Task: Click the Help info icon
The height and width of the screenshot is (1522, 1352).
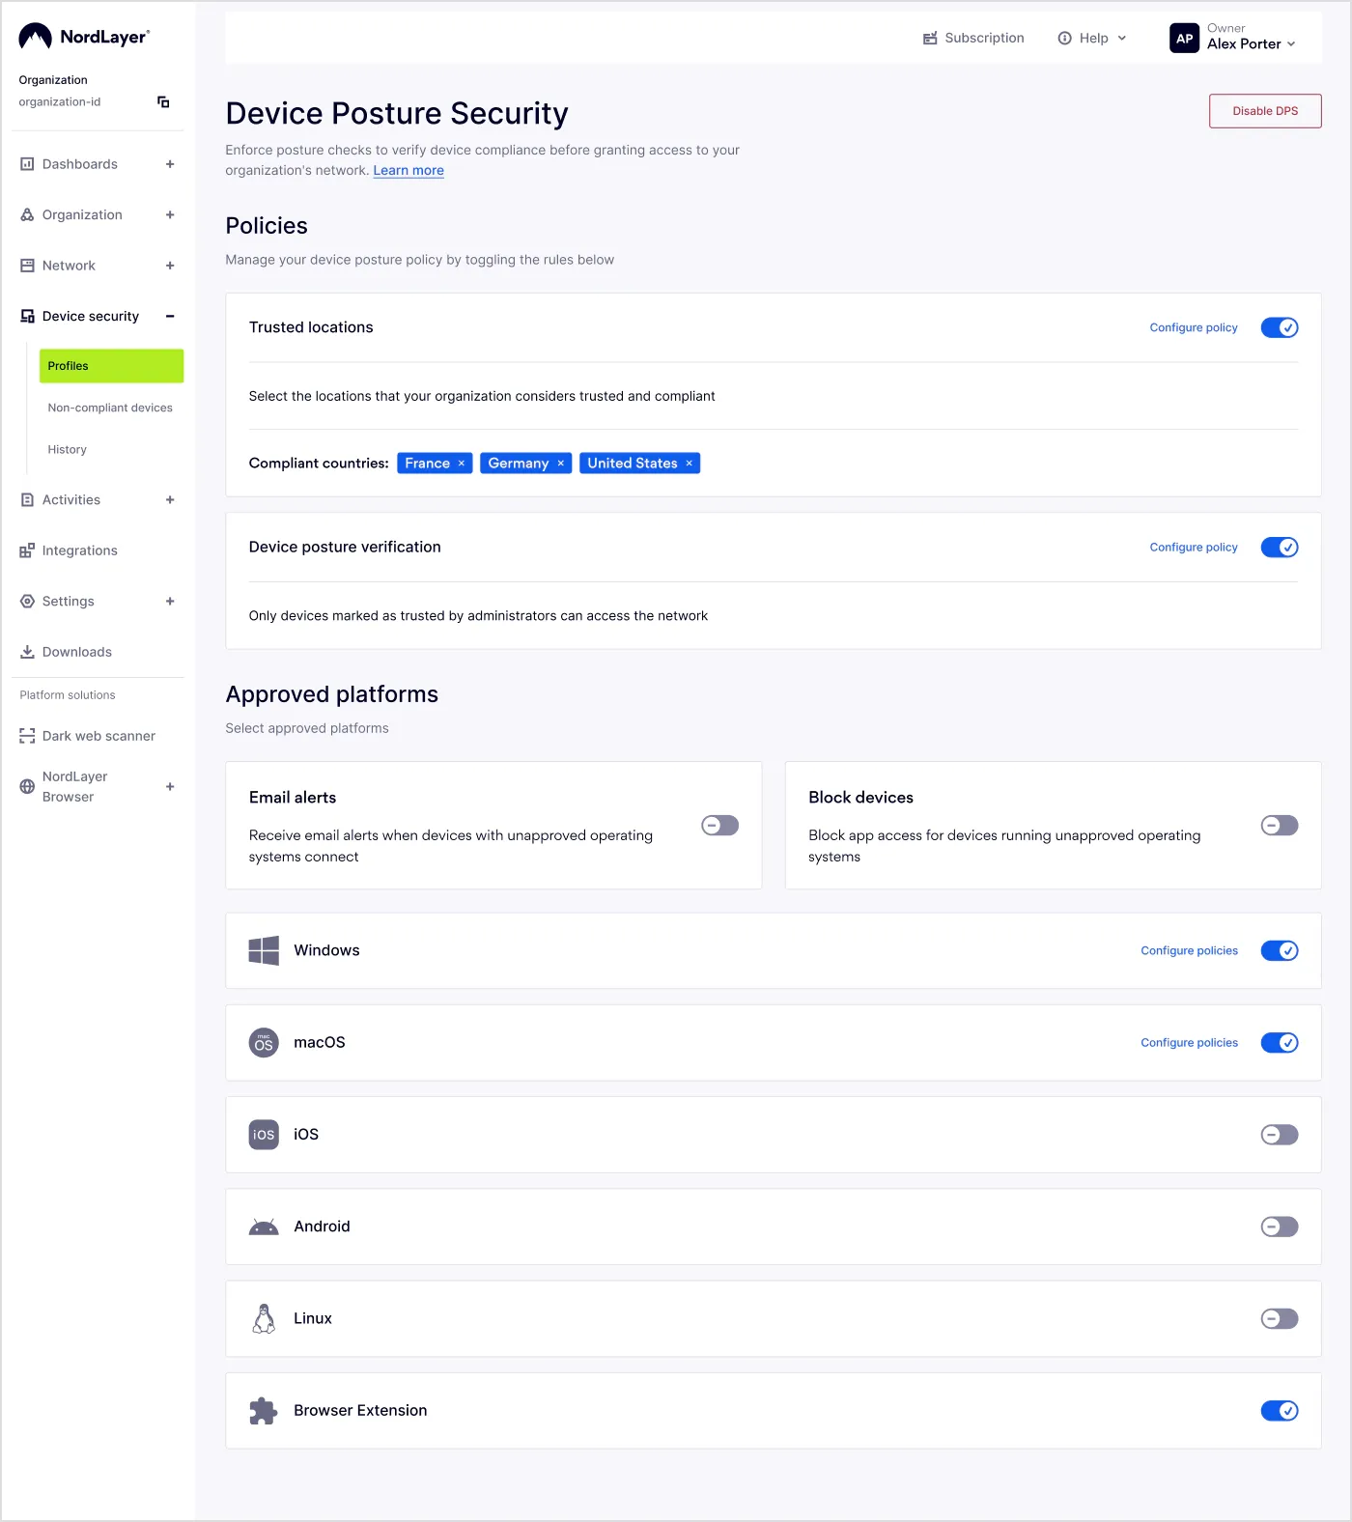Action: pos(1064,38)
